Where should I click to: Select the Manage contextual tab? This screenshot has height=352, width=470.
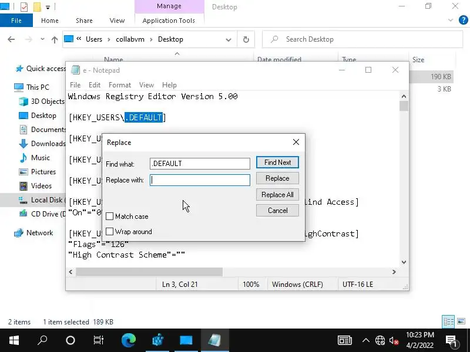[x=169, y=6]
